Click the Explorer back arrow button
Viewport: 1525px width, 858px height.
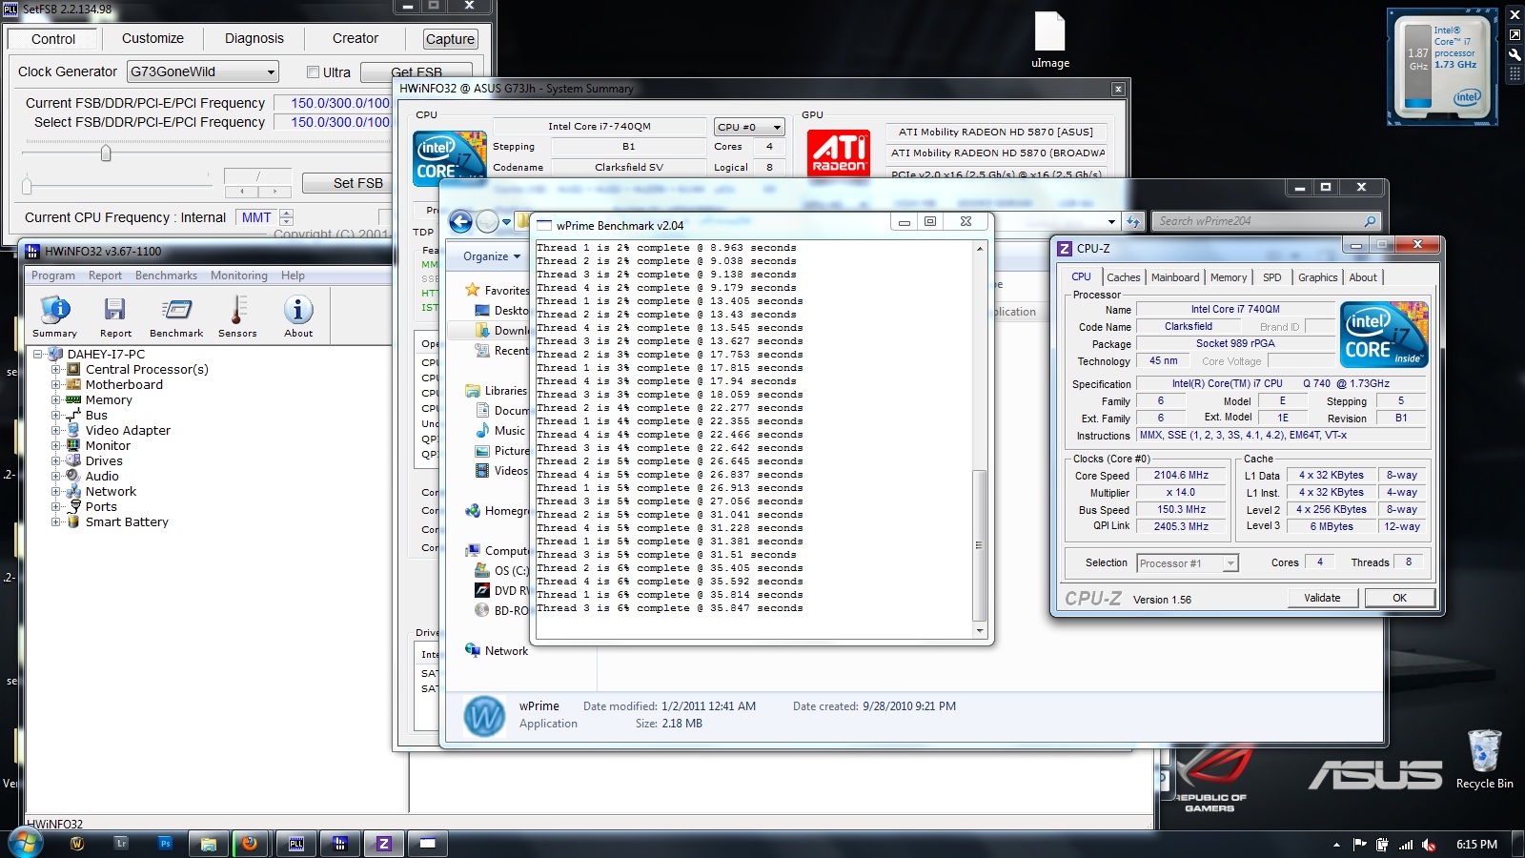tap(461, 222)
